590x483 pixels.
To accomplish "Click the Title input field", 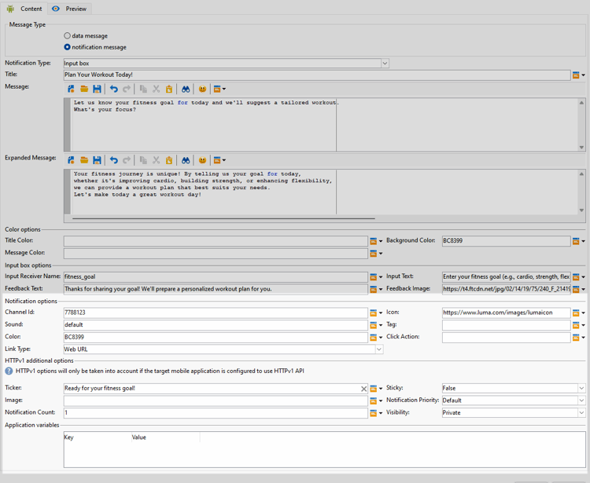I will click(317, 75).
